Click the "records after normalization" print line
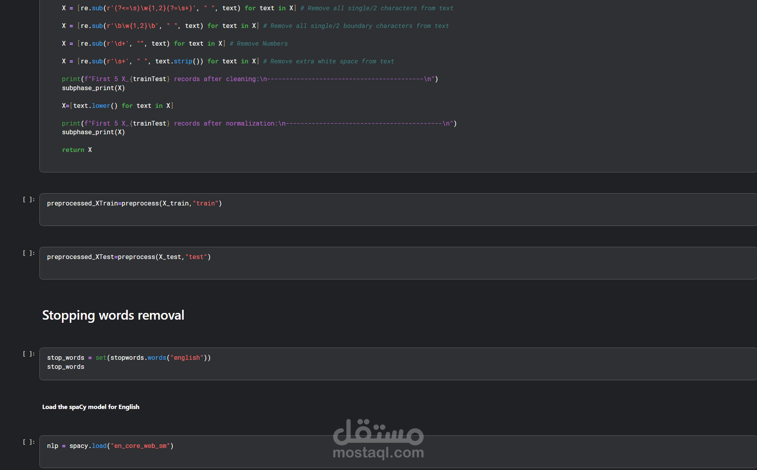This screenshot has height=470, width=757. 259,124
